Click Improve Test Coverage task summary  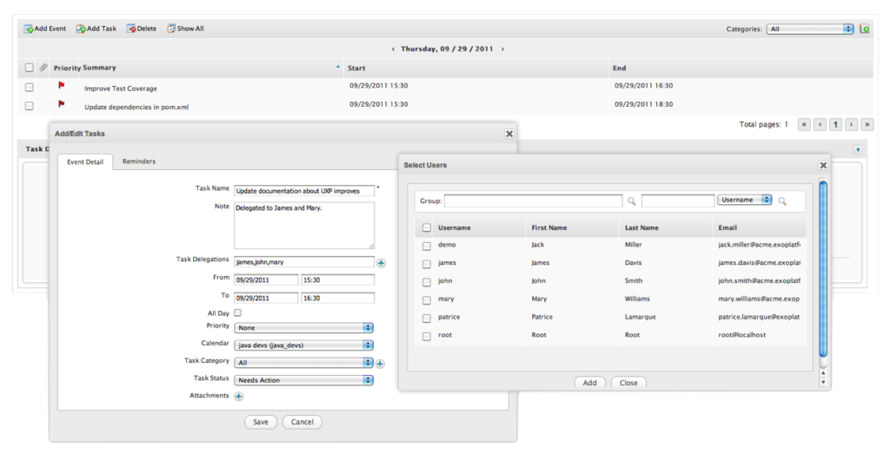(x=120, y=89)
